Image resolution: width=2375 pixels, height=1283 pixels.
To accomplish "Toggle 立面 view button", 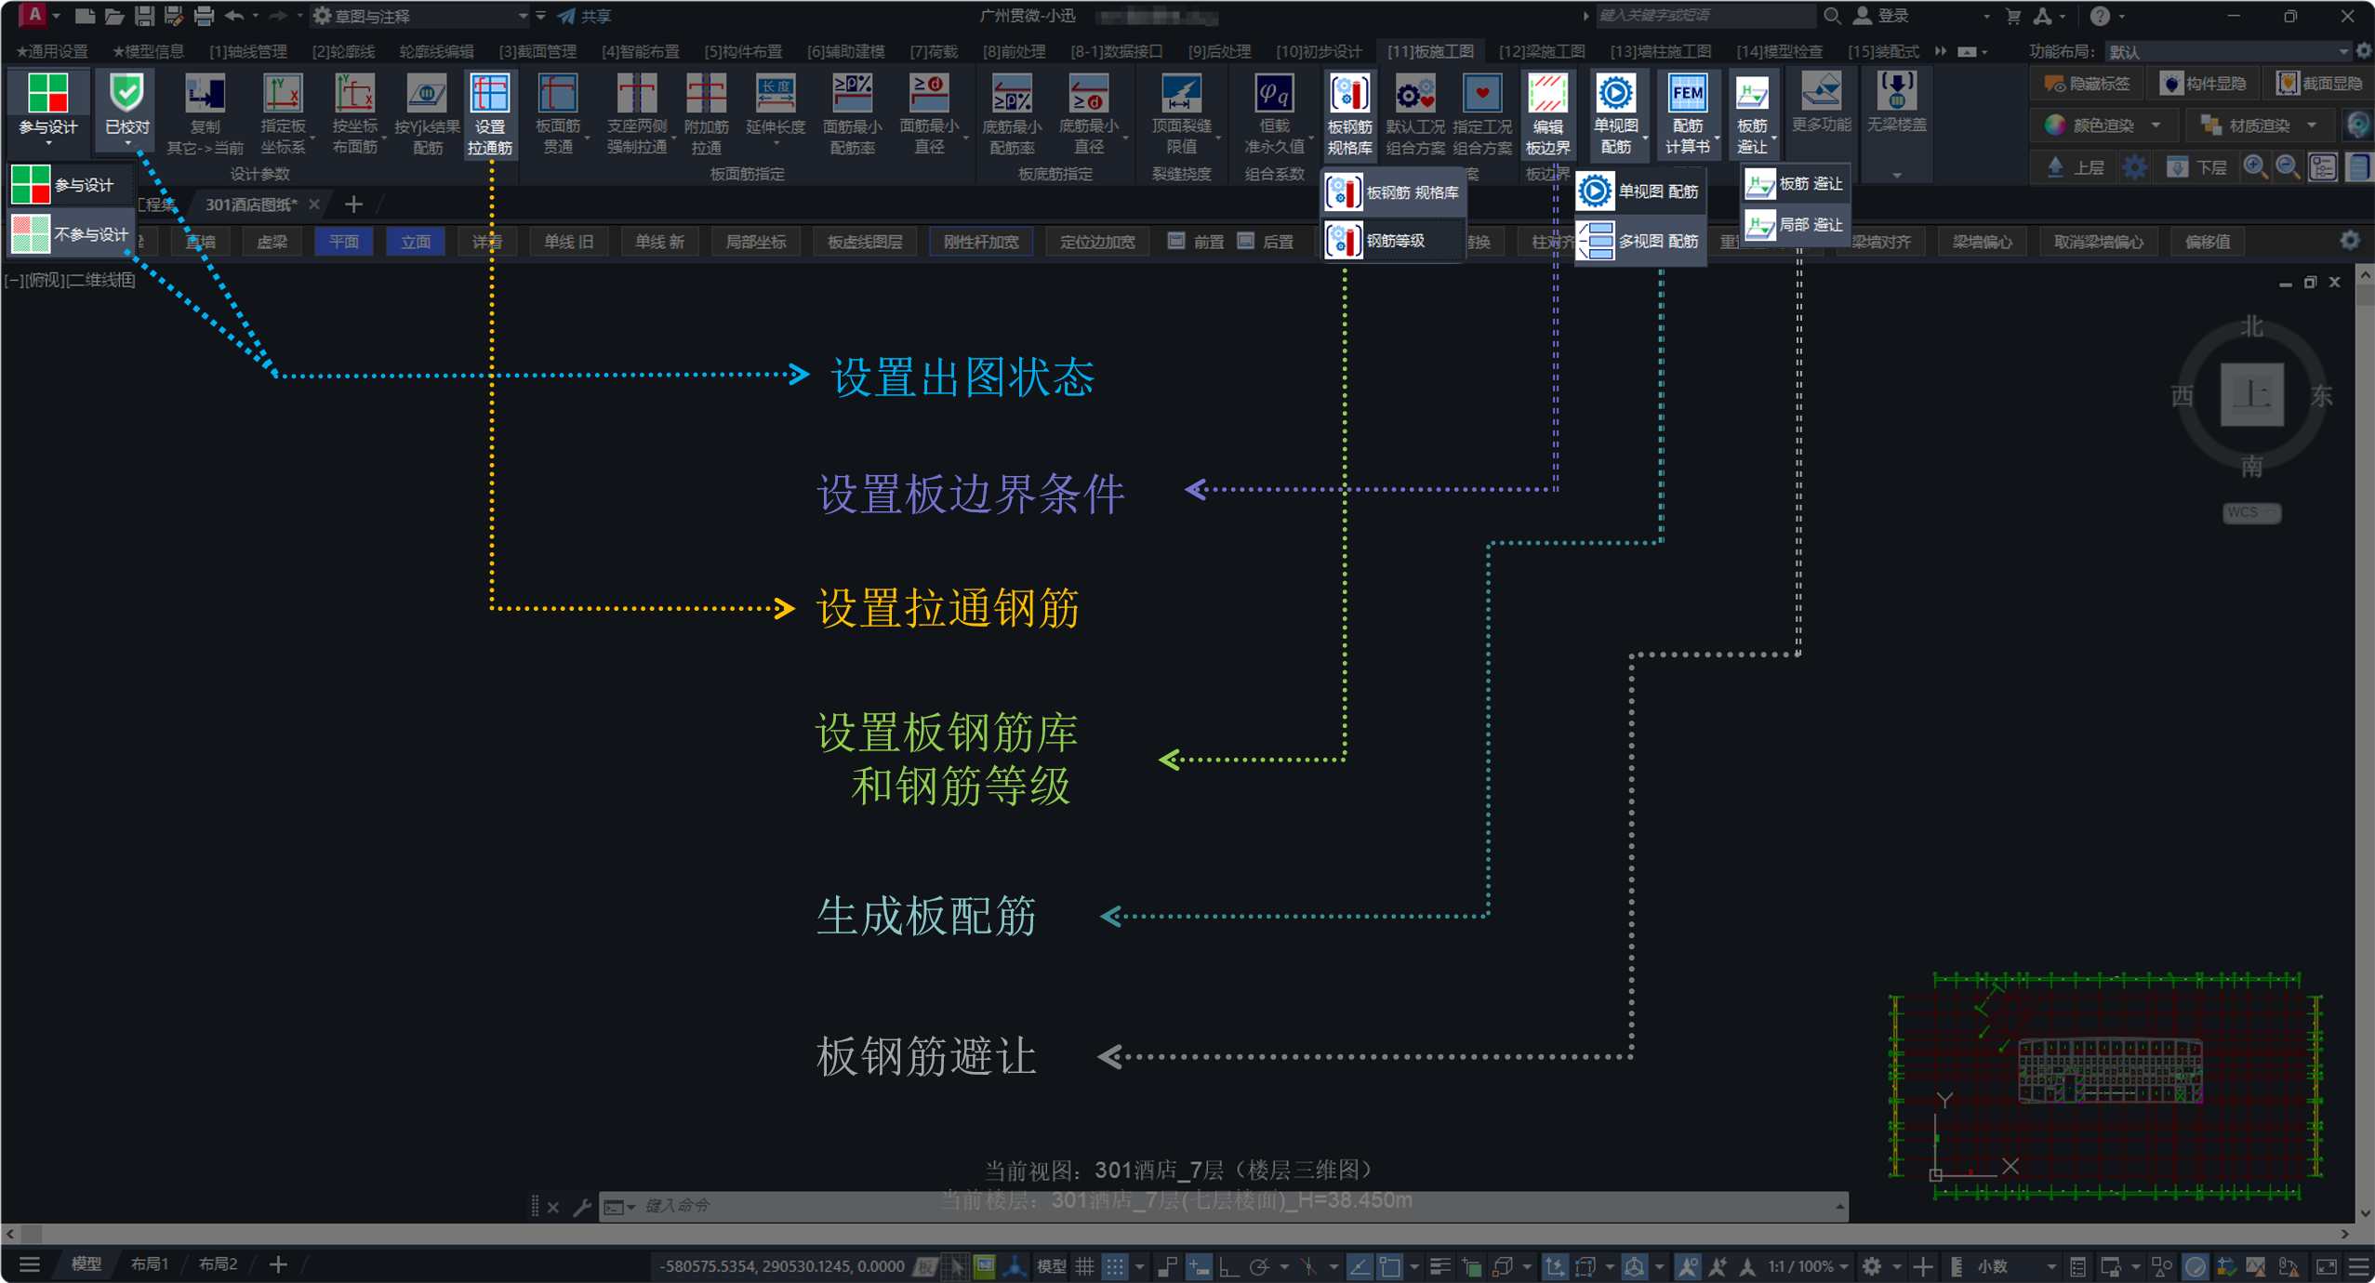I will [415, 242].
